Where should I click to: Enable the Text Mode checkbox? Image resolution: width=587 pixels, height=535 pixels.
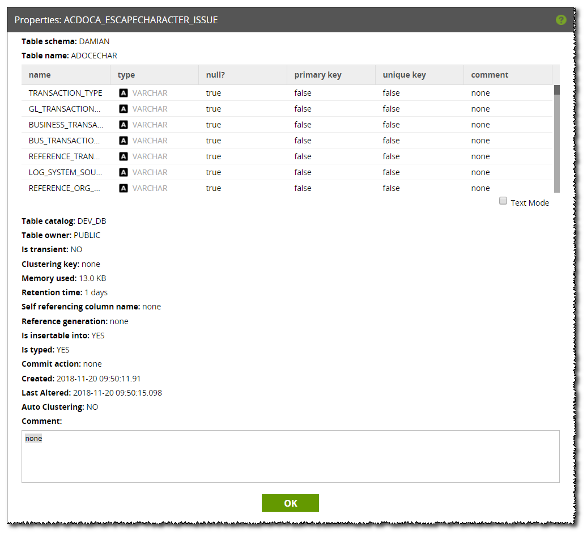coord(503,201)
